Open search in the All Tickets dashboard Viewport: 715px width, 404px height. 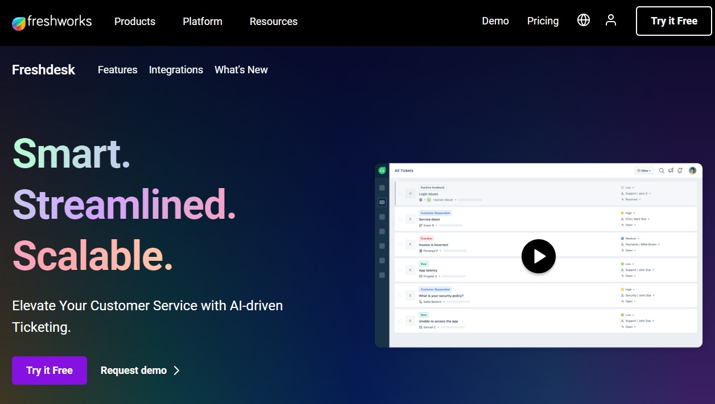point(662,170)
